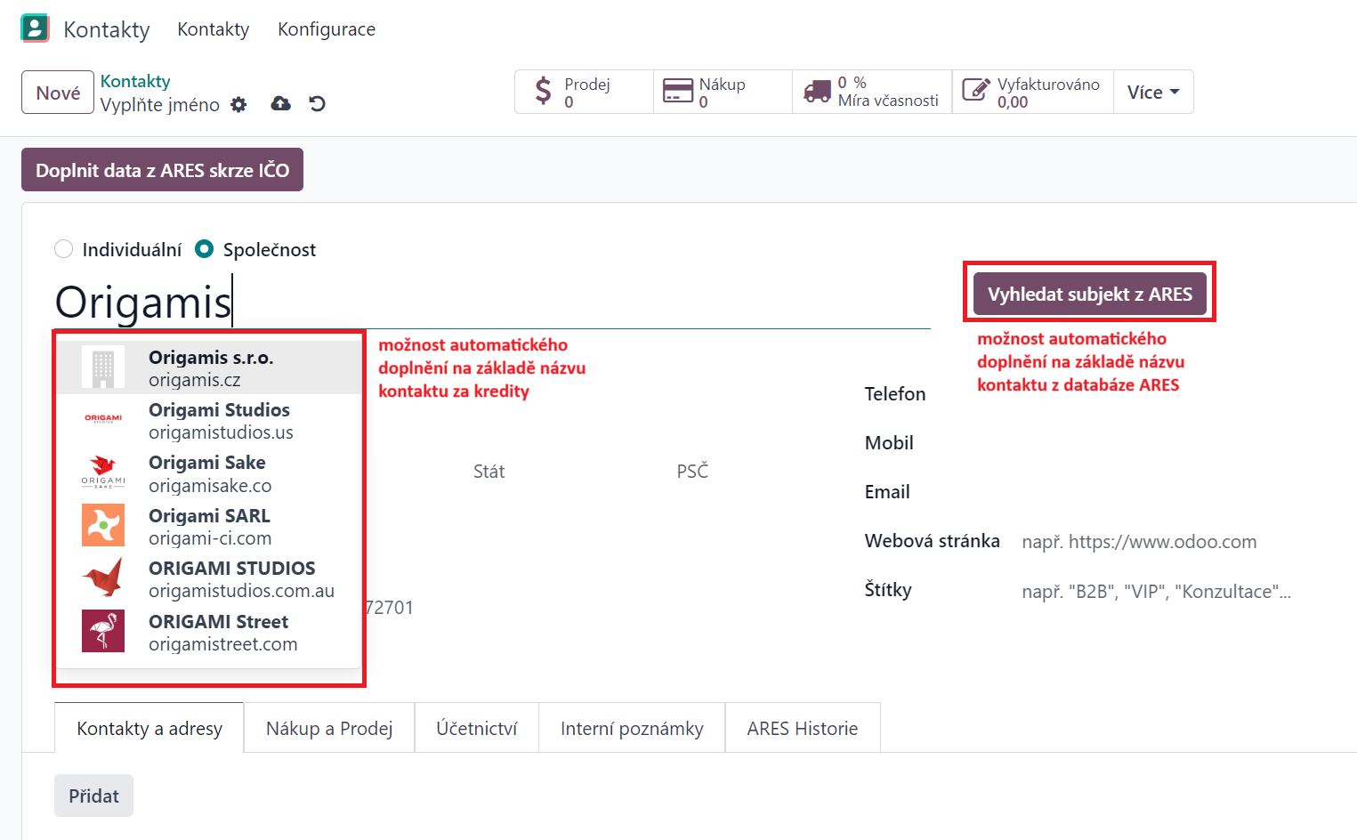Click the Origami SARL orange logo
This screenshot has width=1357, height=840.
click(x=103, y=525)
